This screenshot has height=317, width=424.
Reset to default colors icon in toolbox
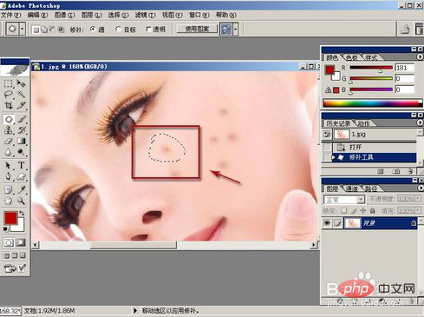point(5,229)
